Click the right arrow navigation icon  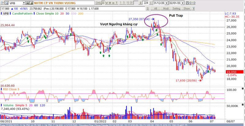194,3
